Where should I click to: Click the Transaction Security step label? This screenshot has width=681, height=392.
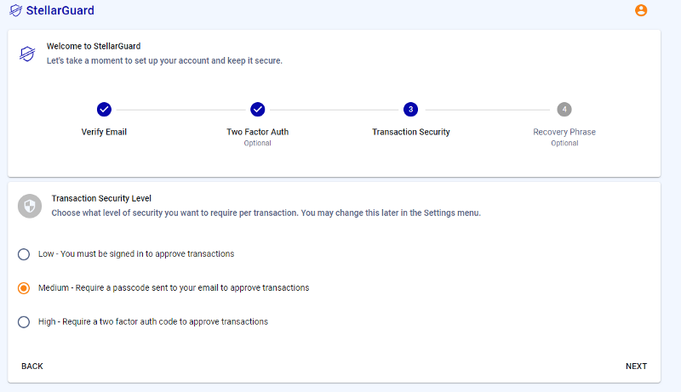click(x=411, y=132)
